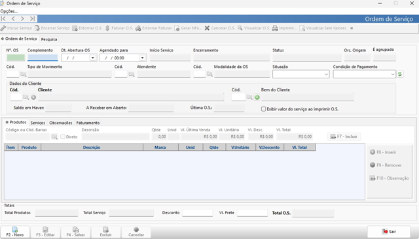Select the Faturamento tab
The image size is (419, 239).
88,123
